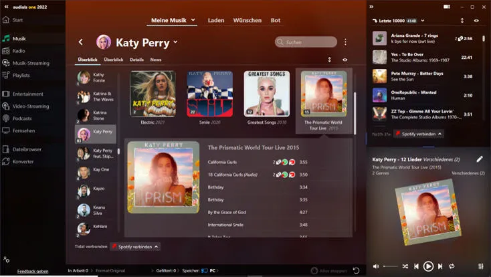This screenshot has height=277, width=491.
Task: Open the Radio section in the sidebar
Action: pyautogui.click(x=19, y=51)
